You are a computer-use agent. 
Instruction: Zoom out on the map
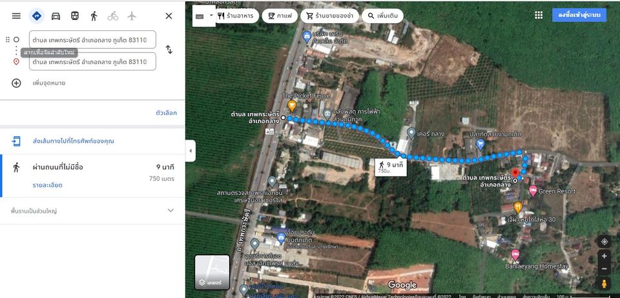[x=604, y=269]
